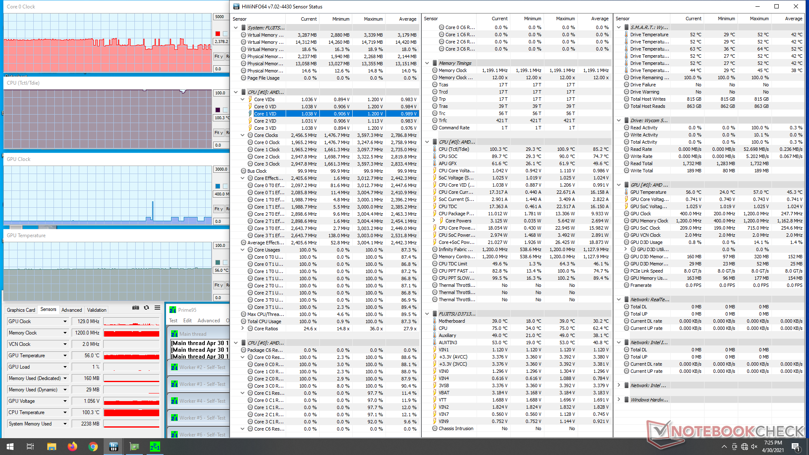Show hidden icons in the system tray

[x=724, y=447]
